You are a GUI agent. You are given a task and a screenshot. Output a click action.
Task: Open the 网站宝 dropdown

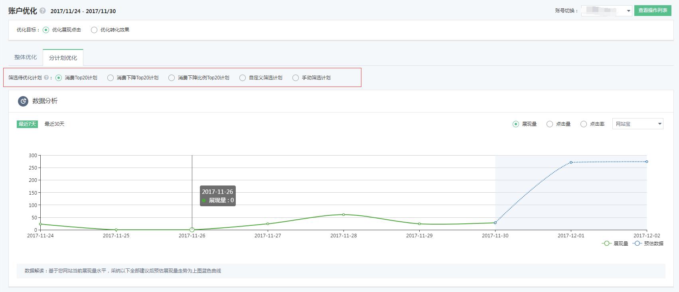(x=638, y=124)
